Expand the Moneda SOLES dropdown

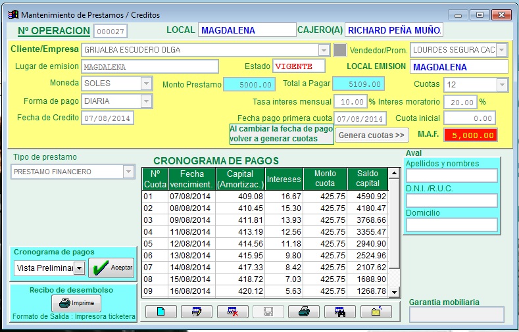coord(146,83)
